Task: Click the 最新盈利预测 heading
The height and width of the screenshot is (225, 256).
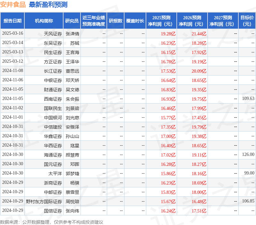Action: pyautogui.click(x=48, y=4)
